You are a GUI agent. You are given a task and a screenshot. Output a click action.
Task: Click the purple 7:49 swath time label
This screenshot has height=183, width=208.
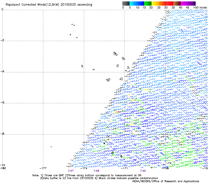[x=143, y=171]
